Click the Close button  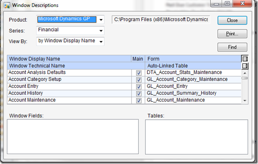(x=232, y=20)
